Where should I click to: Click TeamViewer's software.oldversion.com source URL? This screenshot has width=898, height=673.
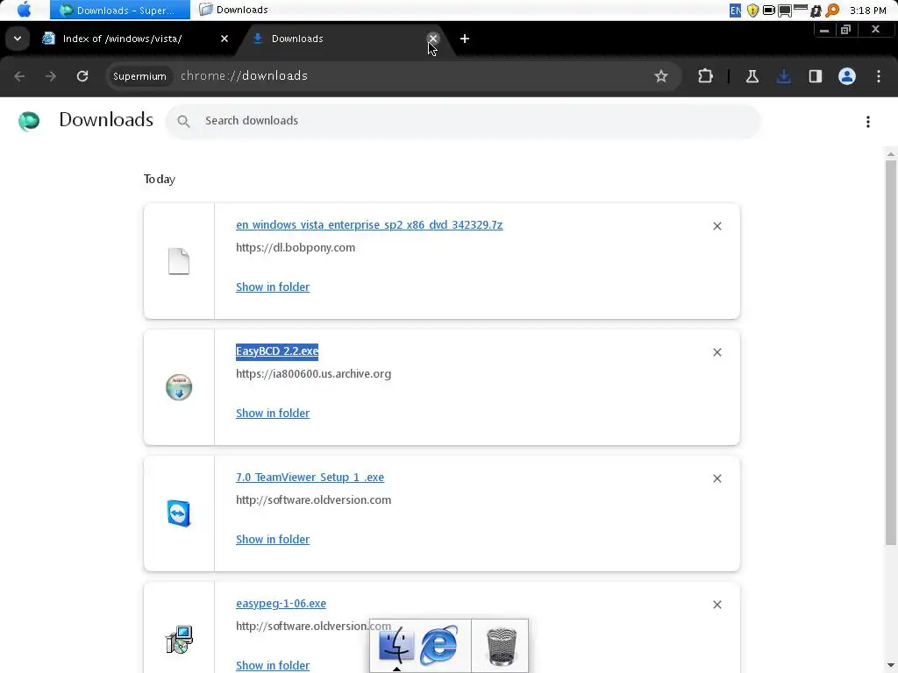(x=313, y=500)
